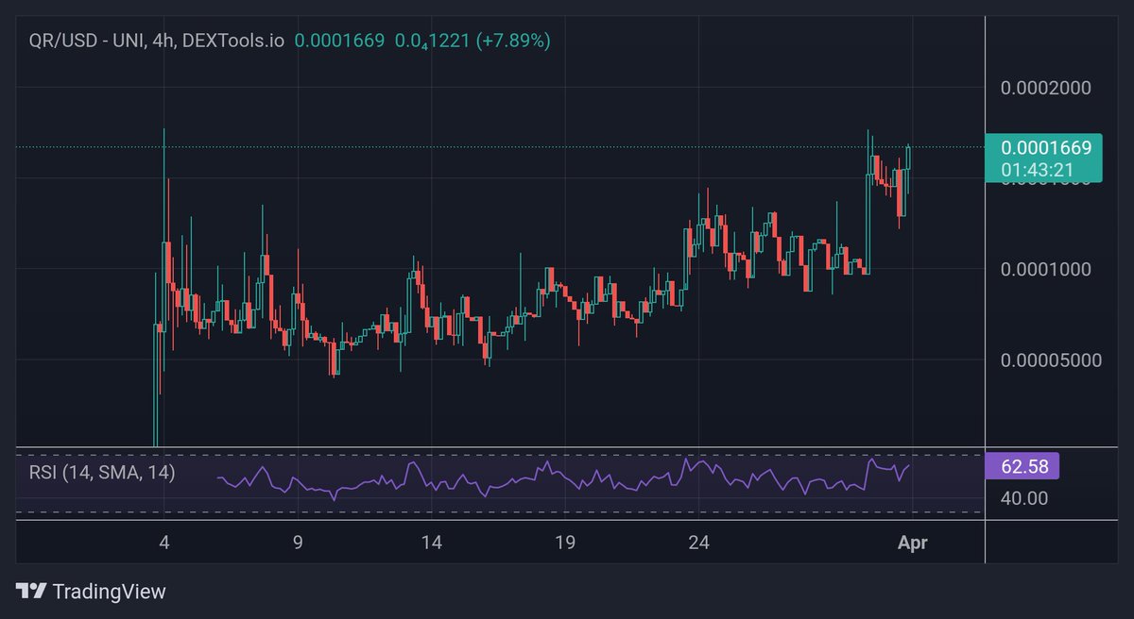Click the date label 9 on time axis
This screenshot has height=619, width=1134.
pos(298,543)
